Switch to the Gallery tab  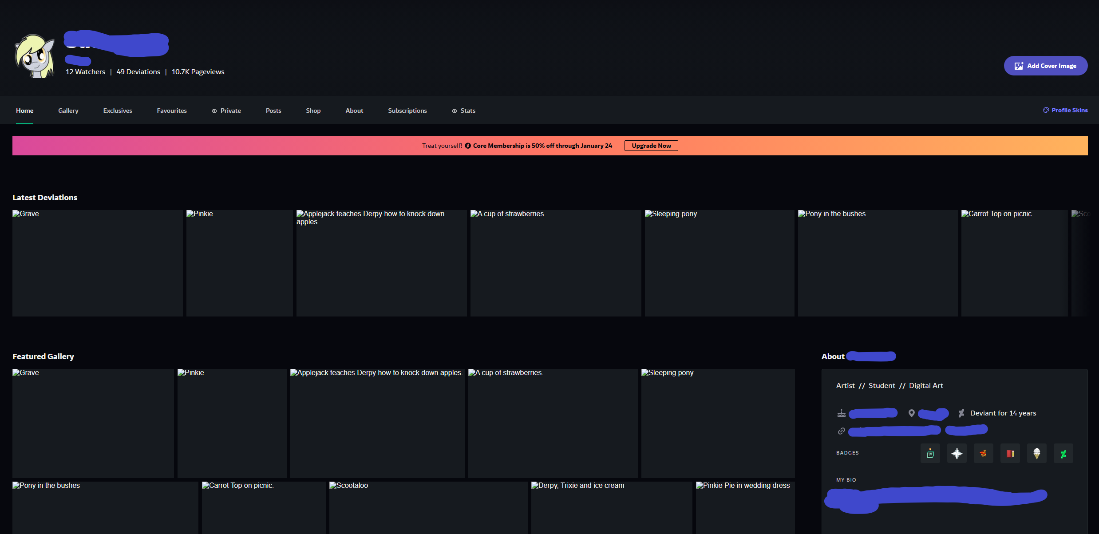[x=68, y=111]
